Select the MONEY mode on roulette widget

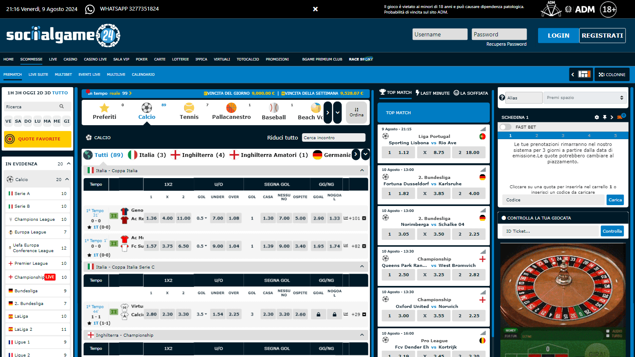pos(511,330)
